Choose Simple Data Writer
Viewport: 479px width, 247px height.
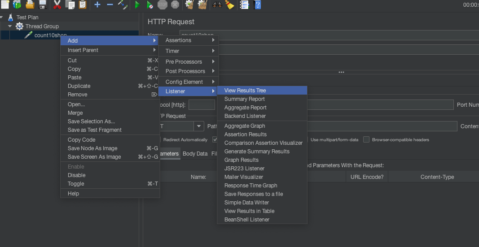pos(262,203)
